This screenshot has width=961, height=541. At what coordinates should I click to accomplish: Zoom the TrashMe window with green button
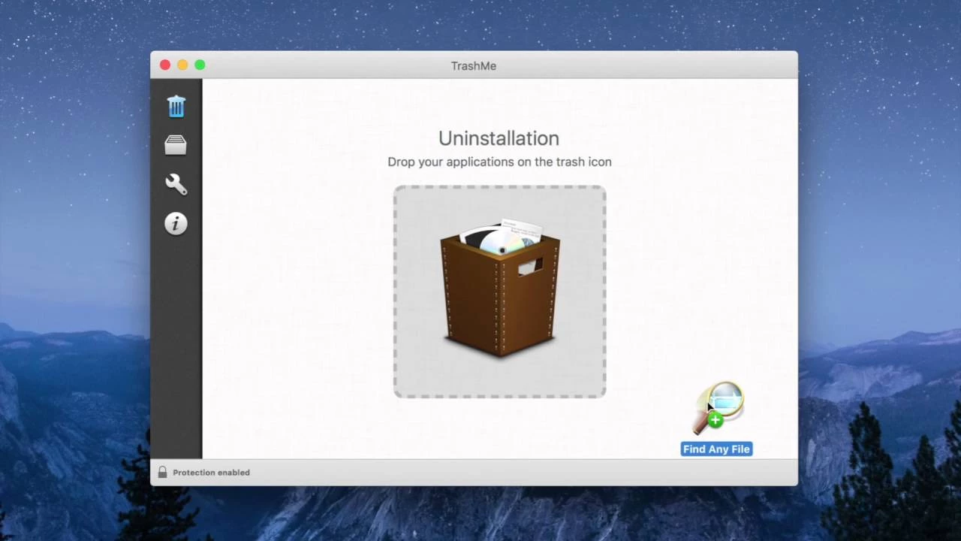200,65
